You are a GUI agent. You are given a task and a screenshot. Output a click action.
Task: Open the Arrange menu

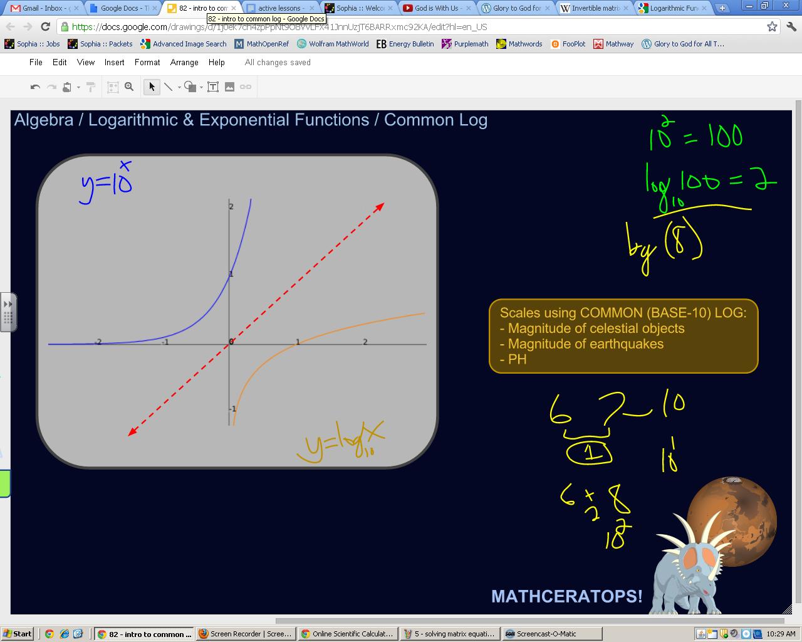pos(184,62)
